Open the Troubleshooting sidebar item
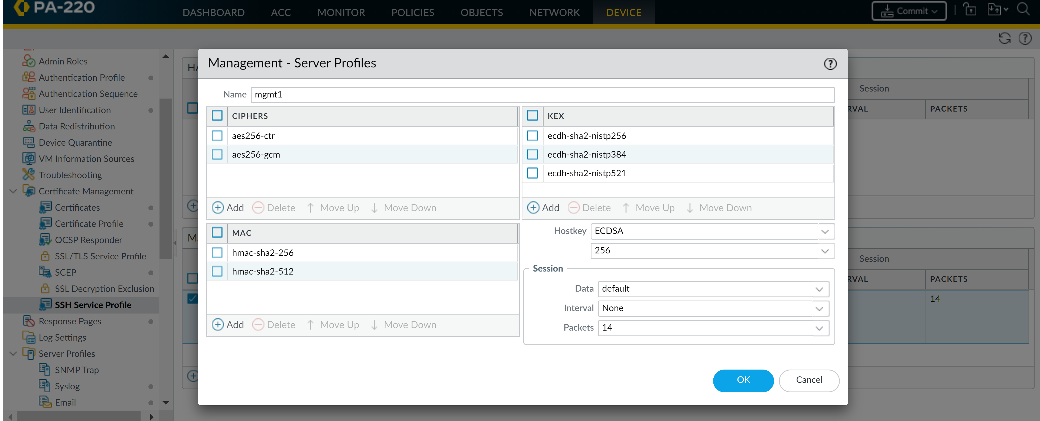This screenshot has height=421, width=1040. pyautogui.click(x=70, y=175)
